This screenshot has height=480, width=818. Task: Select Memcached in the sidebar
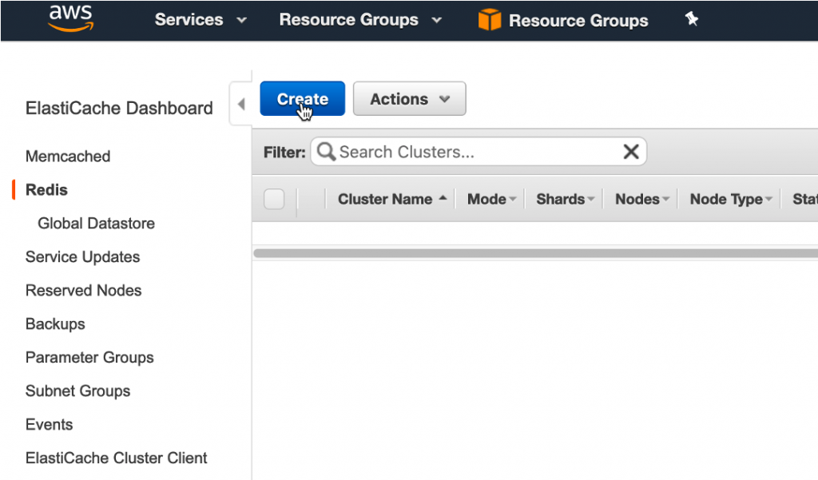pyautogui.click(x=68, y=157)
